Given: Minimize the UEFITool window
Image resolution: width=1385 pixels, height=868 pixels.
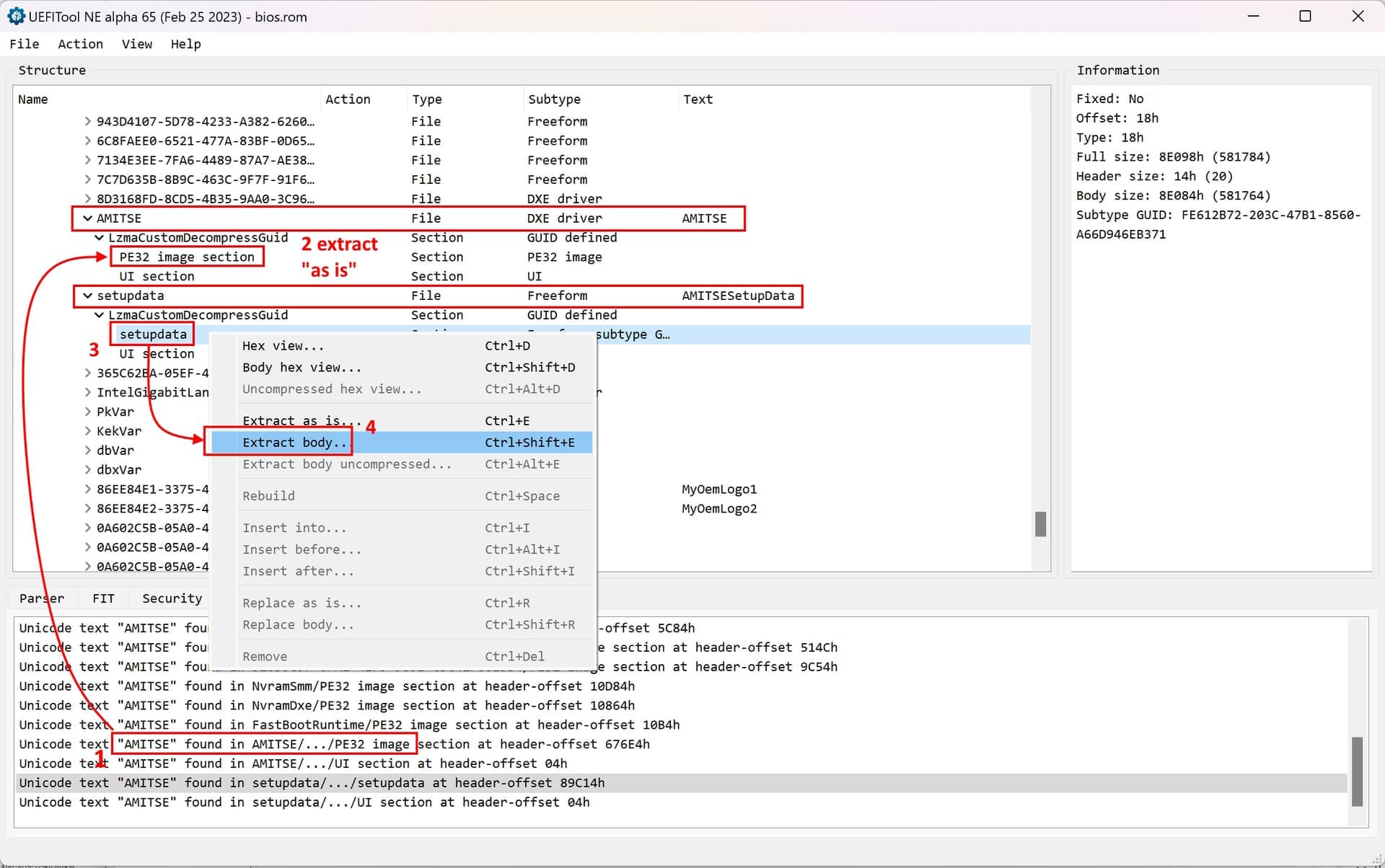Looking at the screenshot, I should pos(1253,16).
